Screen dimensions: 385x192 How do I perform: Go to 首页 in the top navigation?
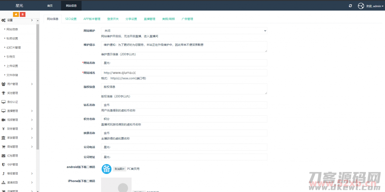pos(50,6)
